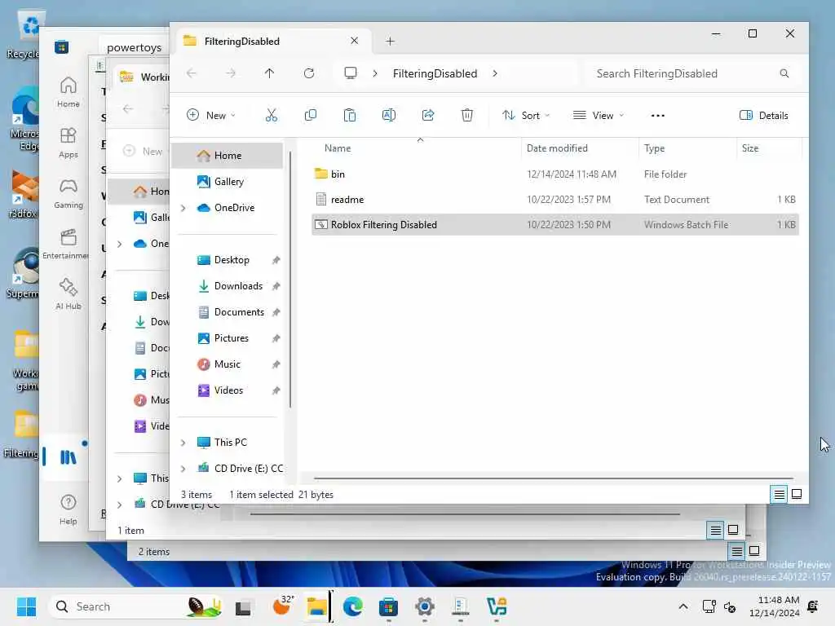Screen dimensions: 835x626
Task: Click the Delete trash icon
Action: [467, 115]
